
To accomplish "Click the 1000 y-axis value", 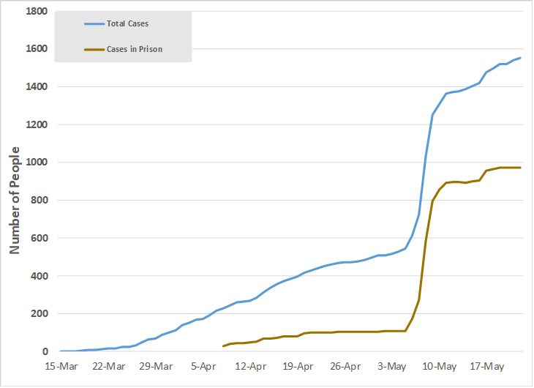I will point(37,162).
